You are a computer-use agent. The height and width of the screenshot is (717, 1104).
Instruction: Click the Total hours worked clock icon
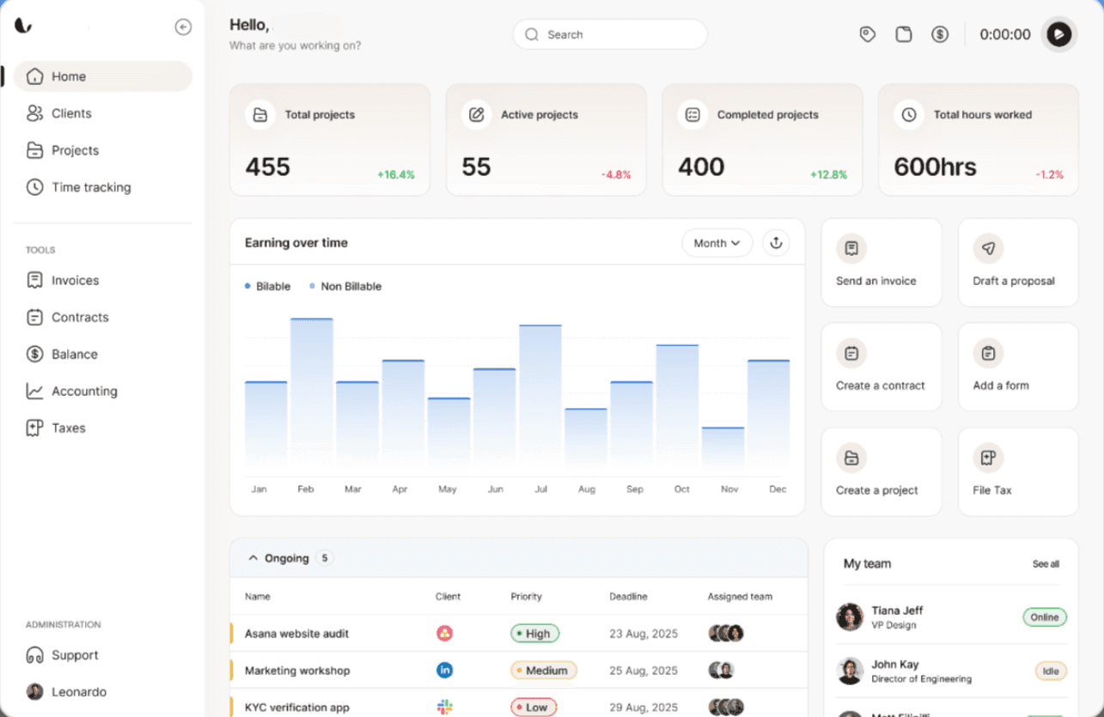(x=909, y=114)
